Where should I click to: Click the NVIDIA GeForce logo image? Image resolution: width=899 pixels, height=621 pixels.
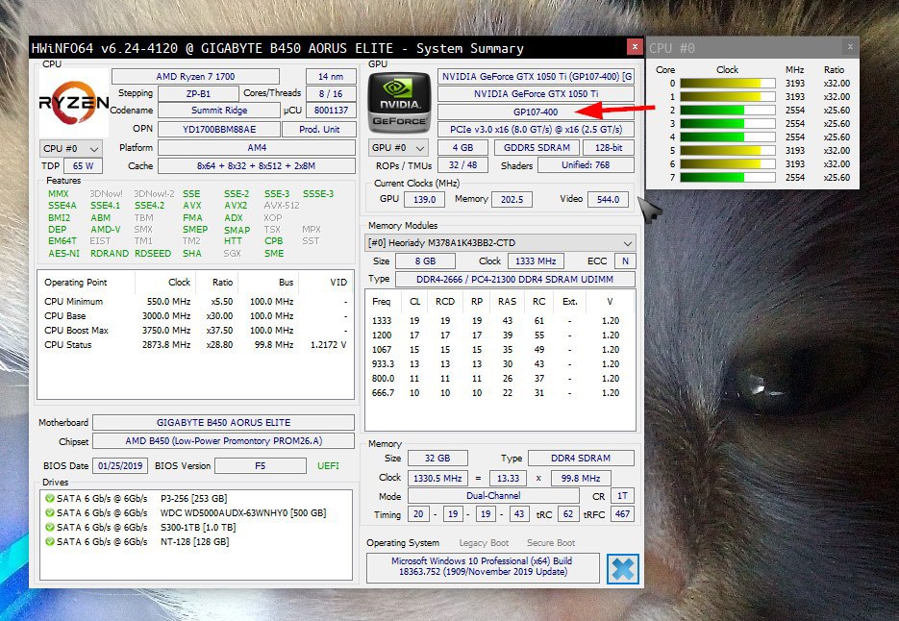point(399,102)
